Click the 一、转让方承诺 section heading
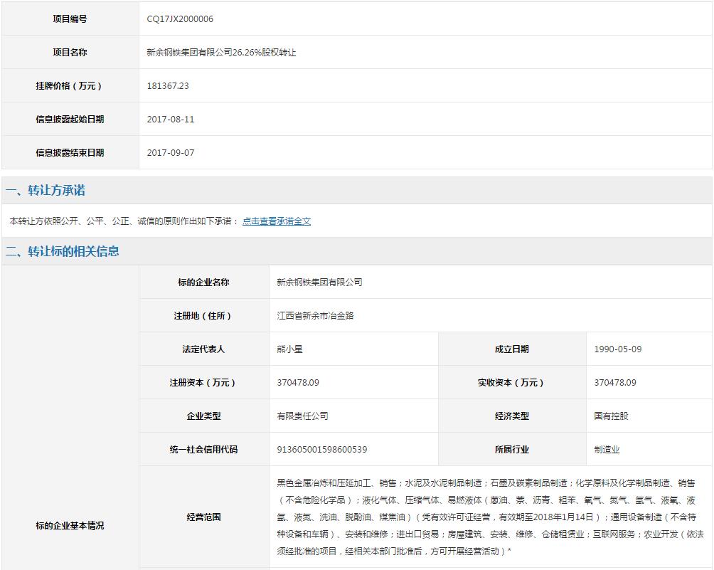 (46, 191)
